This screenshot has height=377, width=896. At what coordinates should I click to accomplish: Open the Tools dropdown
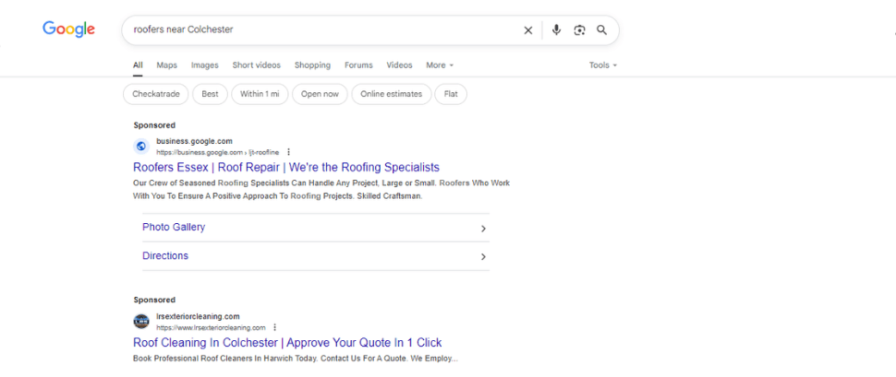point(603,65)
